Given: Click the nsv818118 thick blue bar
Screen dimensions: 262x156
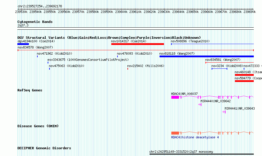Looking at the screenshot, I should point(207,56).
